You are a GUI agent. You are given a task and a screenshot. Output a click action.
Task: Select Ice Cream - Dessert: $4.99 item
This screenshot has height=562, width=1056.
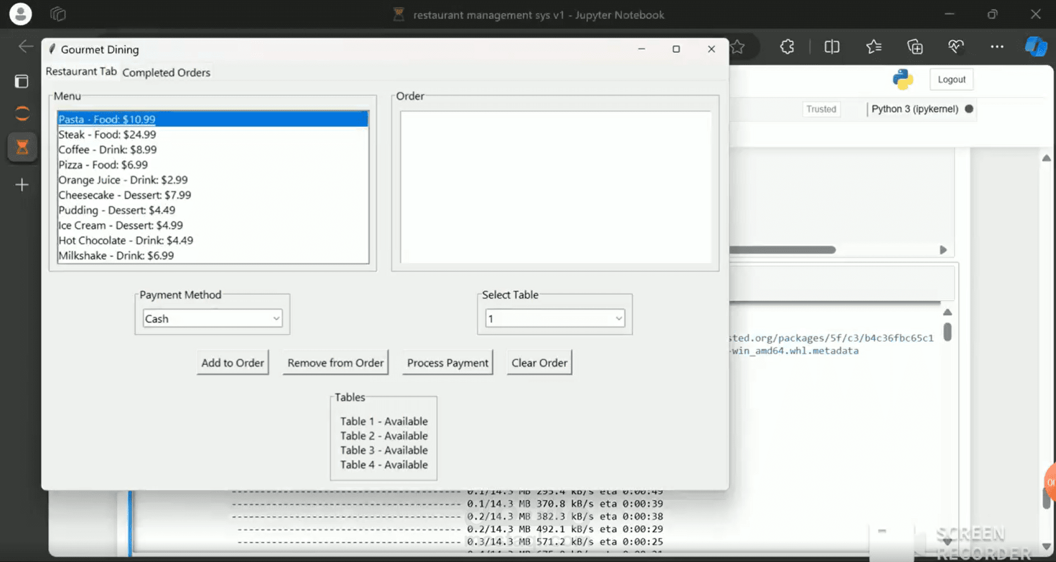213,225
